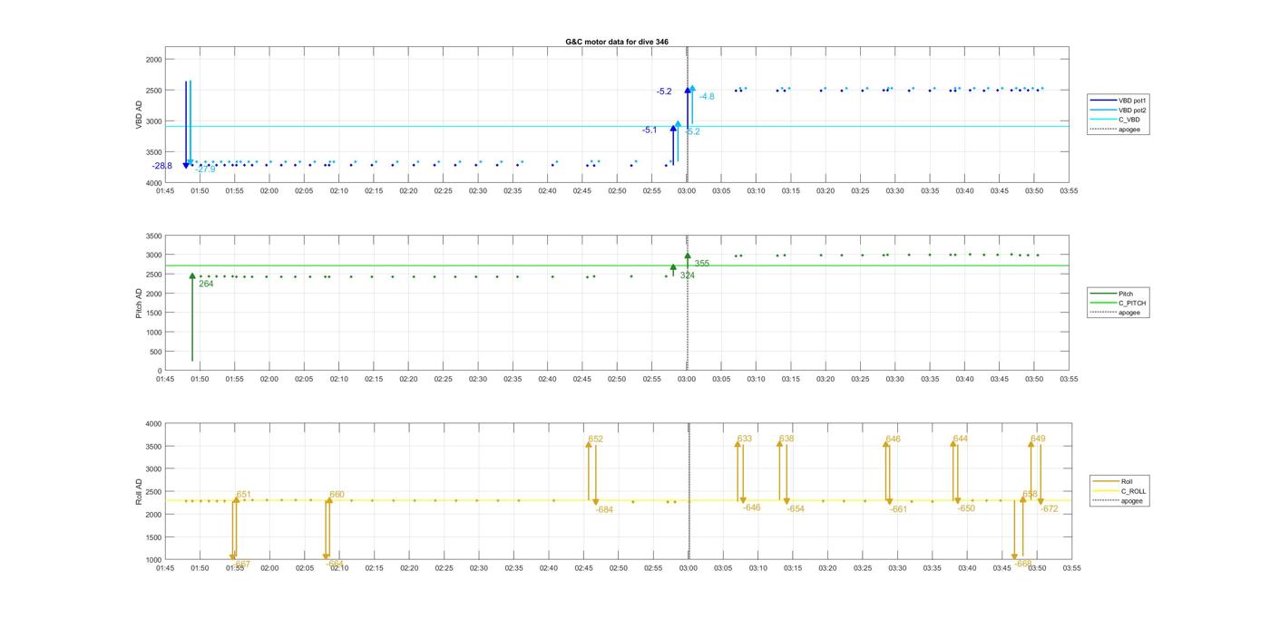The width and height of the screenshot is (1270, 628).
Task: Click the "660" roll data label
Action: [x=337, y=495]
